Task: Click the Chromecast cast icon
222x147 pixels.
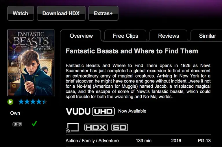Action: (73, 128)
